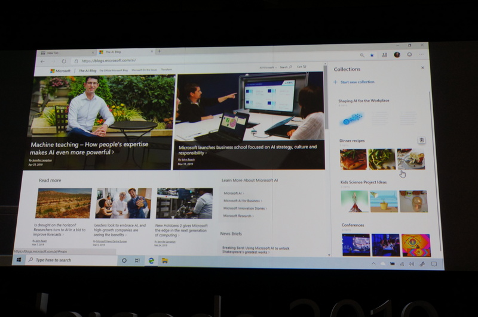The width and height of the screenshot is (478, 317).
Task: Open Microsoft launches business school article
Action: (x=247, y=150)
